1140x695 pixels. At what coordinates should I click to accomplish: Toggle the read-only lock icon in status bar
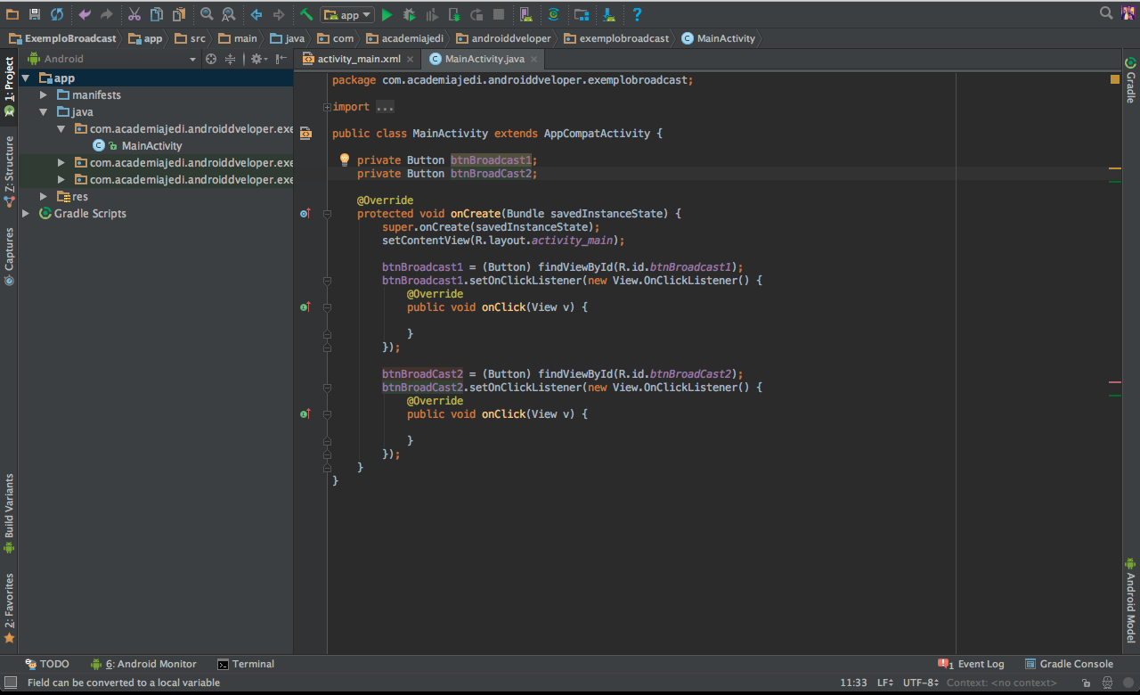[1087, 683]
